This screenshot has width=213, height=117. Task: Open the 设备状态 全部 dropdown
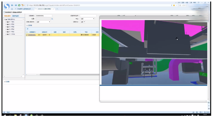pos(83,22)
